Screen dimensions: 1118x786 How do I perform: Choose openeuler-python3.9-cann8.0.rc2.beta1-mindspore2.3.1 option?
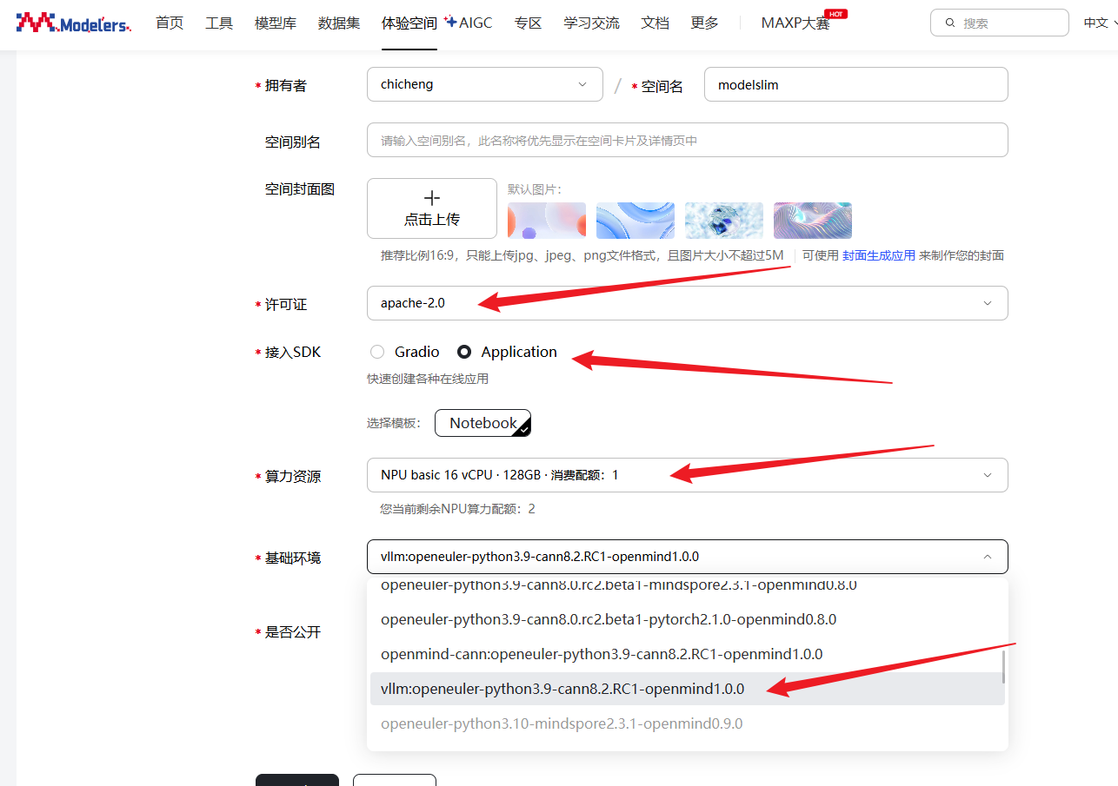(688, 585)
